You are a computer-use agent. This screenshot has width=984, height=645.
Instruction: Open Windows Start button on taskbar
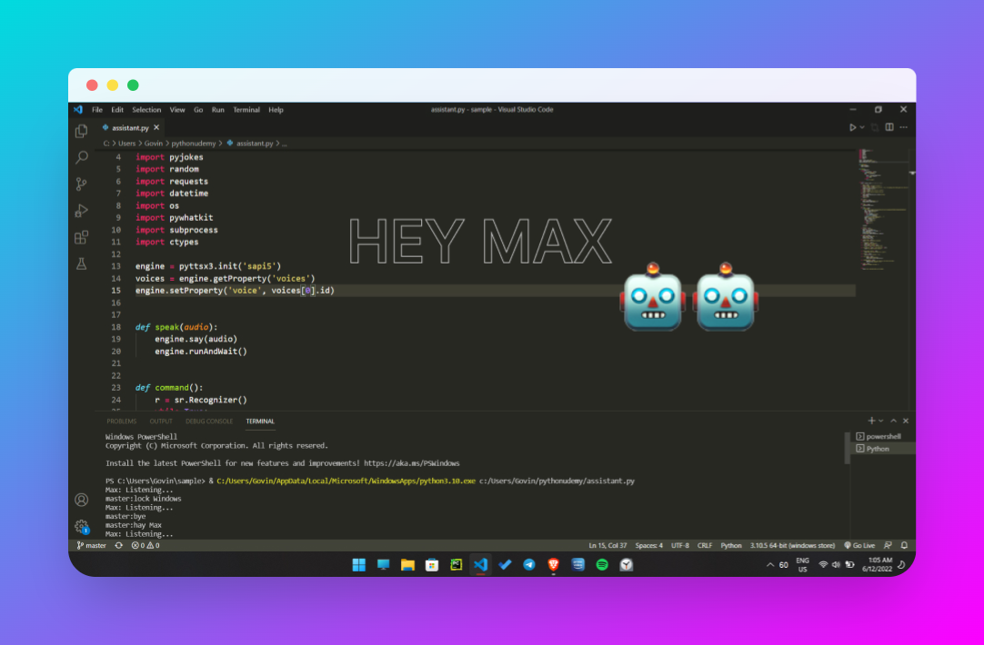359,565
